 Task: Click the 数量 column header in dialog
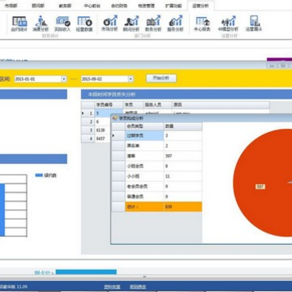(x=183, y=127)
